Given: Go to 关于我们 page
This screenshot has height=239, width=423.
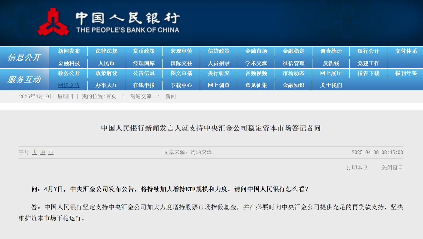Looking at the screenshot, I should point(331,85).
